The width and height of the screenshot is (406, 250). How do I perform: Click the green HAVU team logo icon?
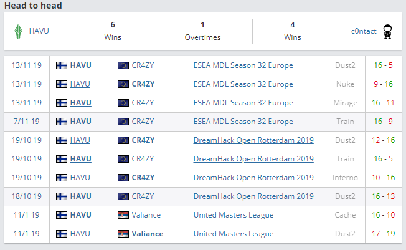click(19, 31)
